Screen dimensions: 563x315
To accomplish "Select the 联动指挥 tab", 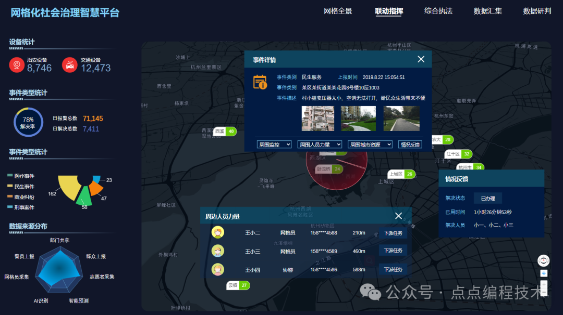I will point(389,11).
